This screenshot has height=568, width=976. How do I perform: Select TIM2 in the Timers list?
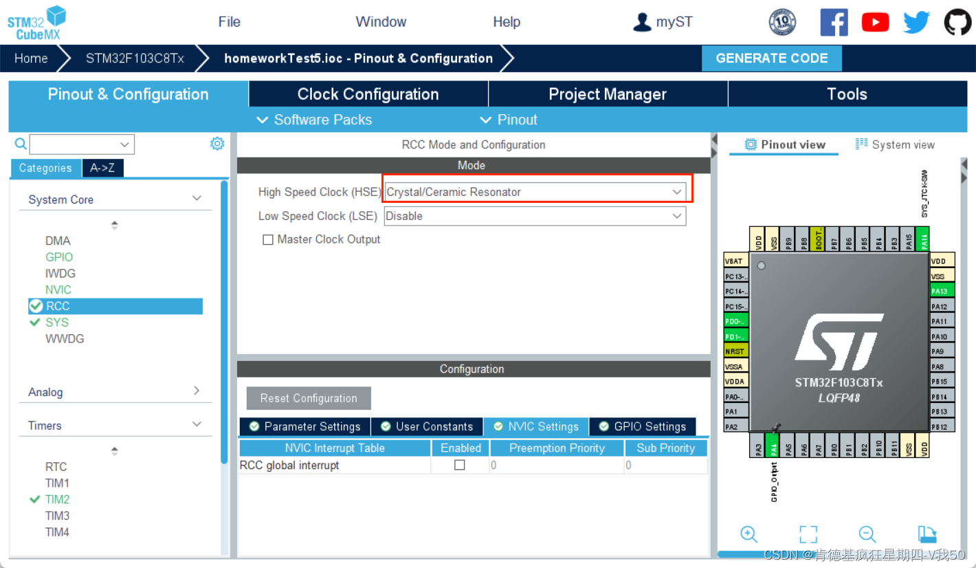click(57, 499)
